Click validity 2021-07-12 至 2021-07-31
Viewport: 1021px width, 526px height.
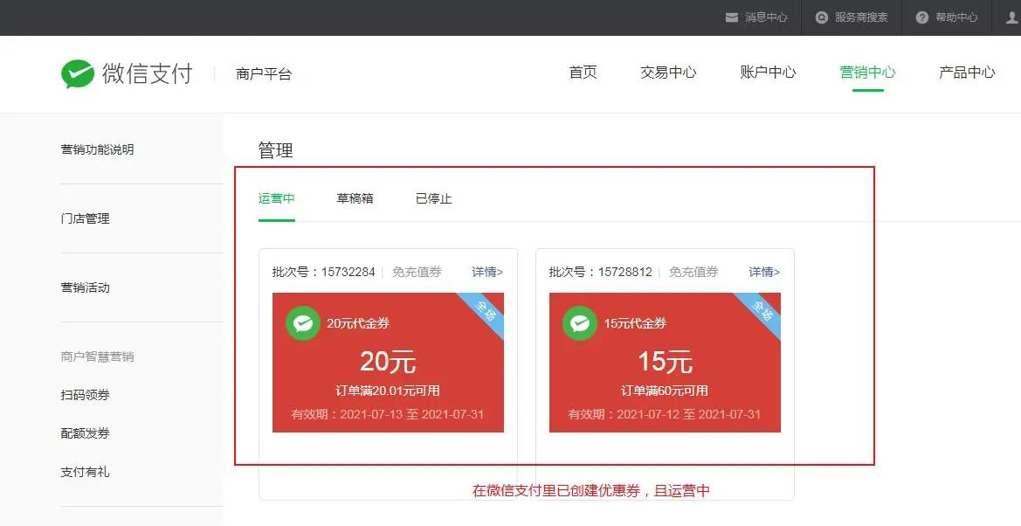point(665,414)
